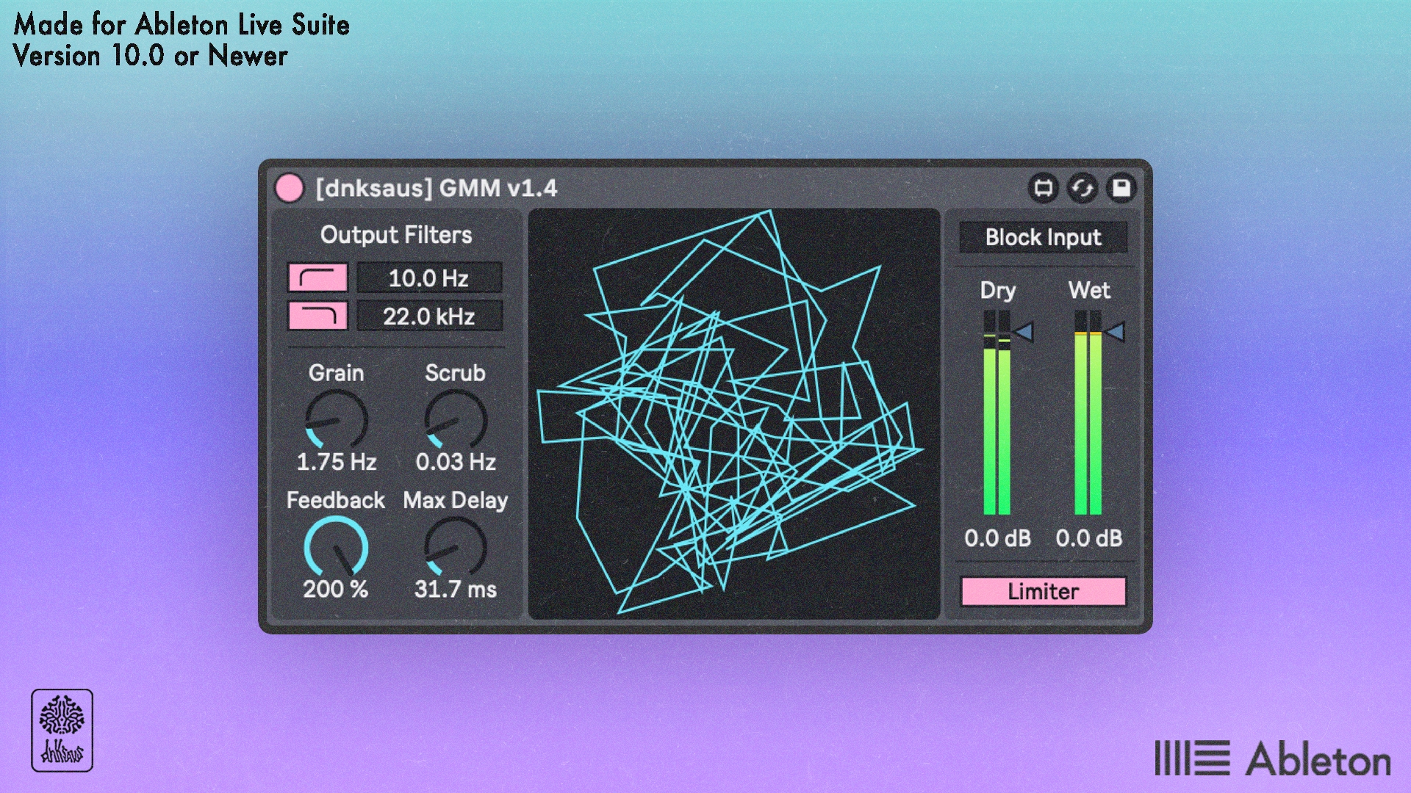This screenshot has height=793, width=1411.
Task: Toggle the pink device activator circle
Action: [x=289, y=188]
